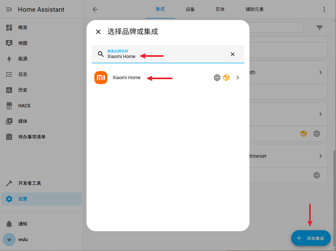
Task: Click the custom integration box icon on Xiaomi Home row
Action: pos(226,78)
